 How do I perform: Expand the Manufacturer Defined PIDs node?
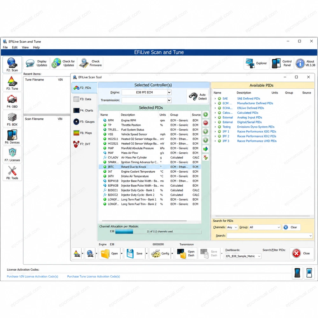click(x=215, y=103)
